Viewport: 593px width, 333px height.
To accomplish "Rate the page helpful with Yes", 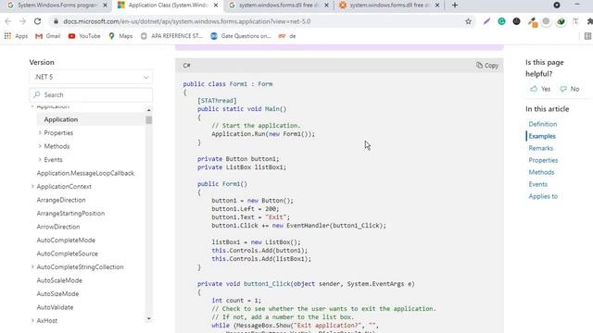I will pos(540,89).
